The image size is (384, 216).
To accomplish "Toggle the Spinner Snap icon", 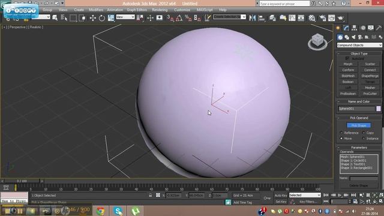I will pos(197,18).
